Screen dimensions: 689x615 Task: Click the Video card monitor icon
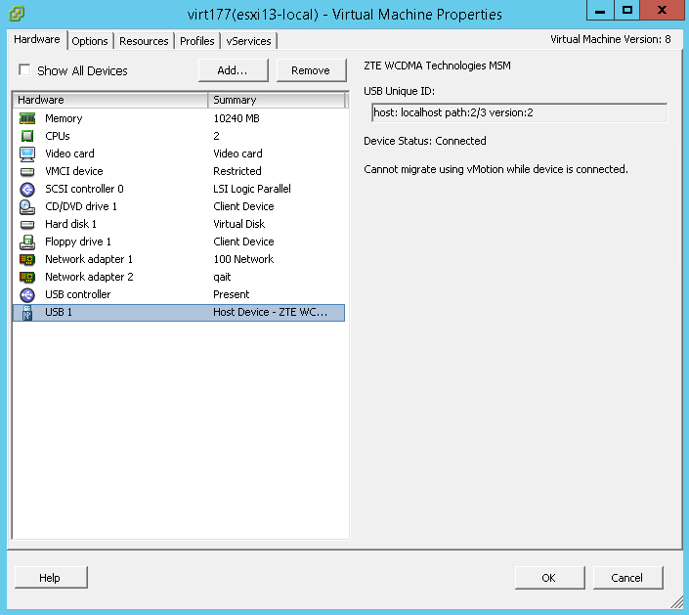tap(27, 154)
